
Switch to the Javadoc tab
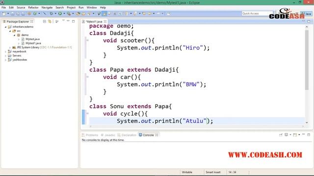108,135
